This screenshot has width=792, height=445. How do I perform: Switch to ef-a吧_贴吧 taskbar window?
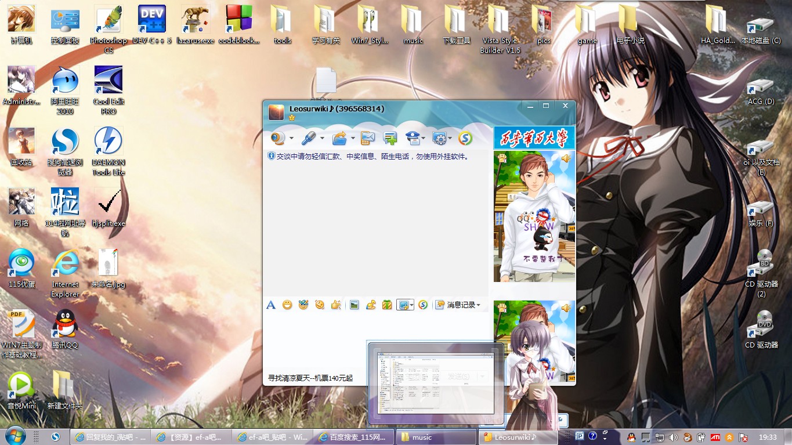point(273,437)
